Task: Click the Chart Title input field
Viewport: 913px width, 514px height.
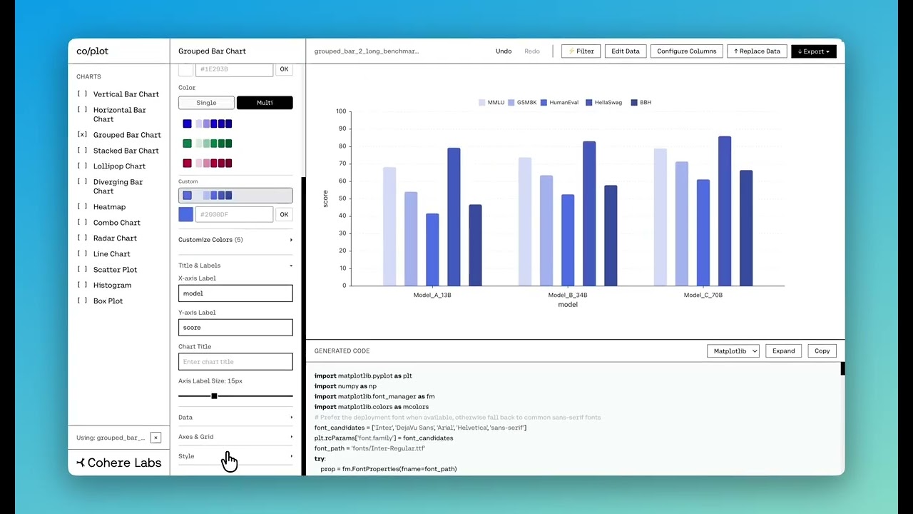Action: pos(235,362)
